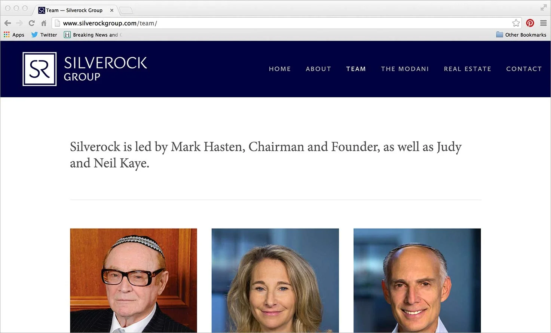Close the Silverock Group tab
This screenshot has height=333, width=551.
click(112, 10)
